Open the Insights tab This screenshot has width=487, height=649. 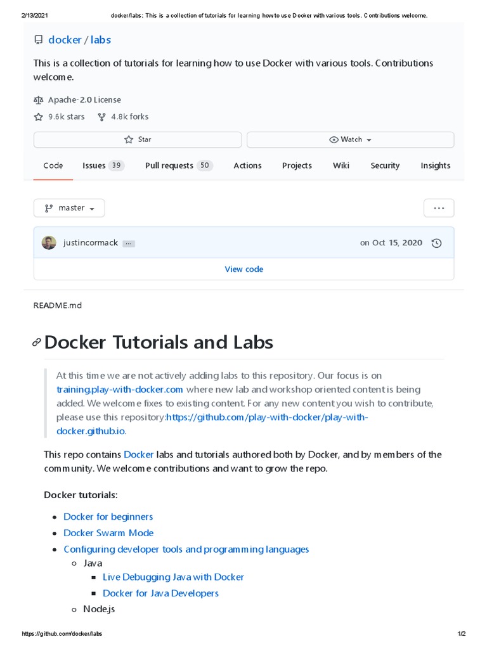435,165
